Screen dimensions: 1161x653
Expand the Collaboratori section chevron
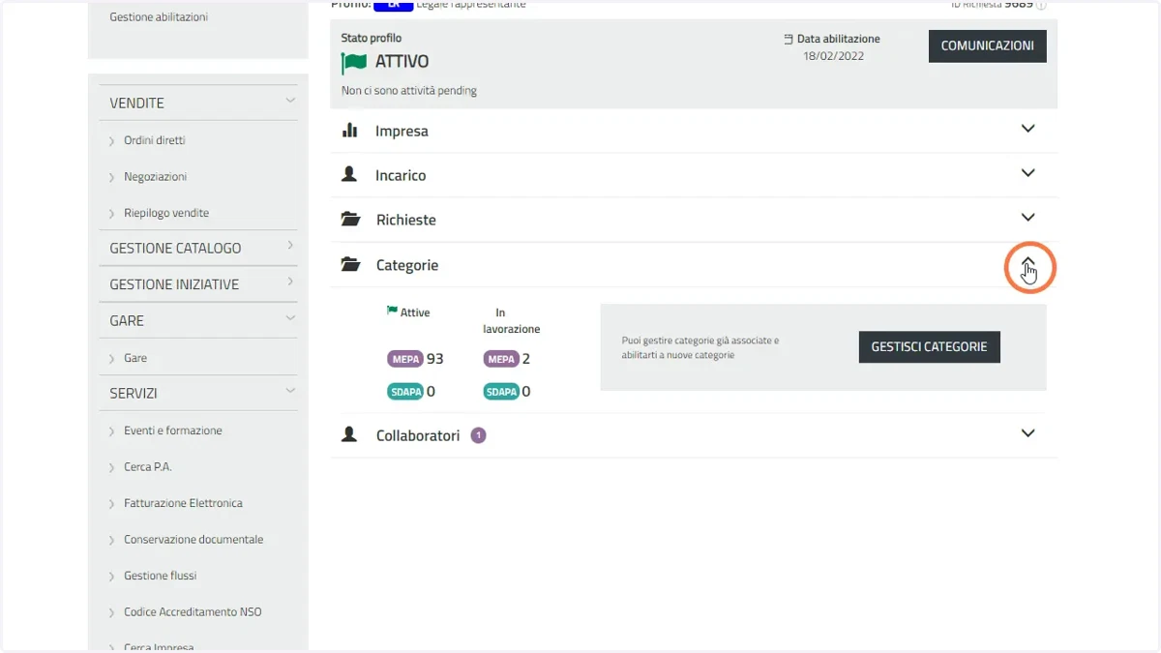click(x=1028, y=433)
